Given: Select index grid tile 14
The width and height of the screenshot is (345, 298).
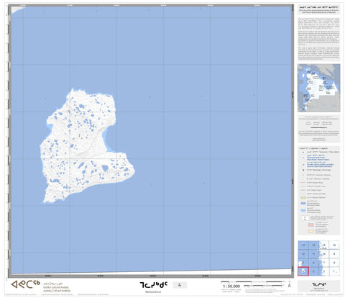Looking at the screenshot, I should point(313,245).
